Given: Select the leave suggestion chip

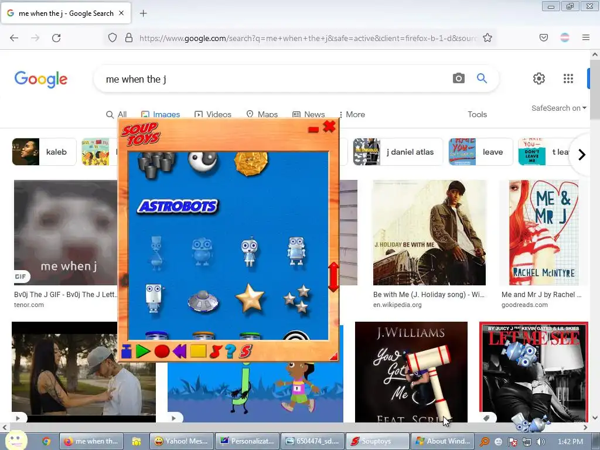Looking at the screenshot, I should pos(480,152).
